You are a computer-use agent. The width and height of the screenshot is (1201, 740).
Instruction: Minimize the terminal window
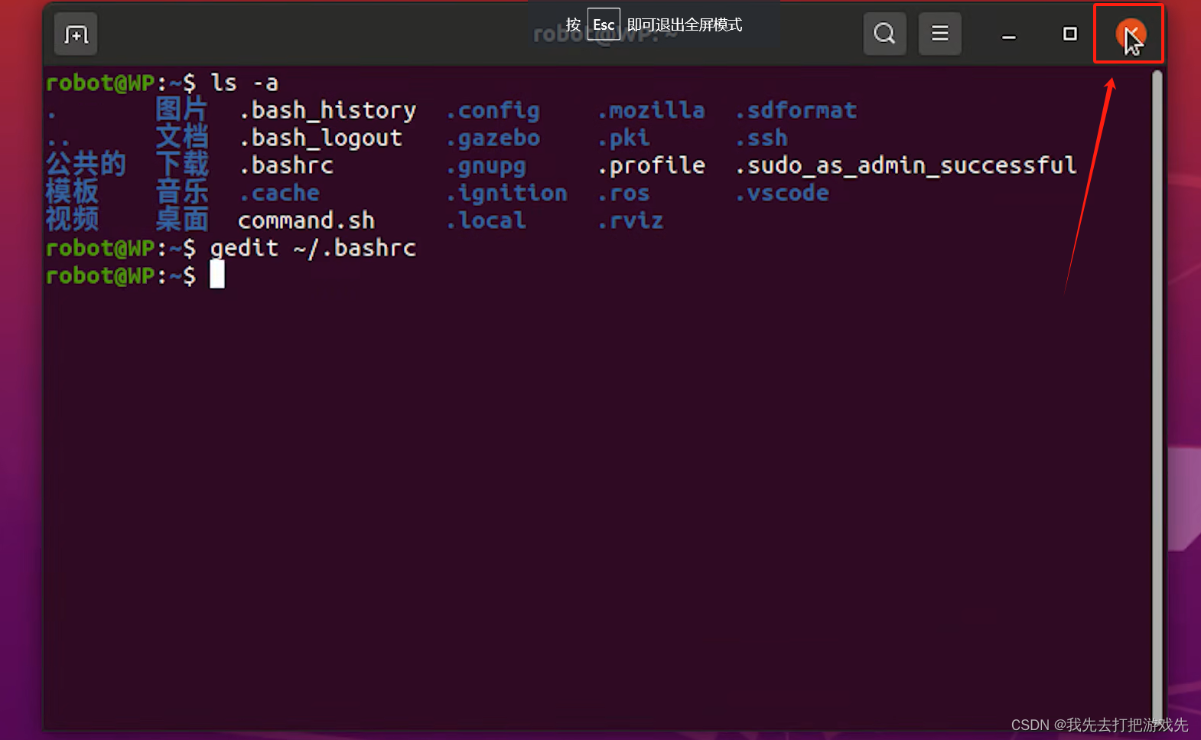coord(1009,34)
